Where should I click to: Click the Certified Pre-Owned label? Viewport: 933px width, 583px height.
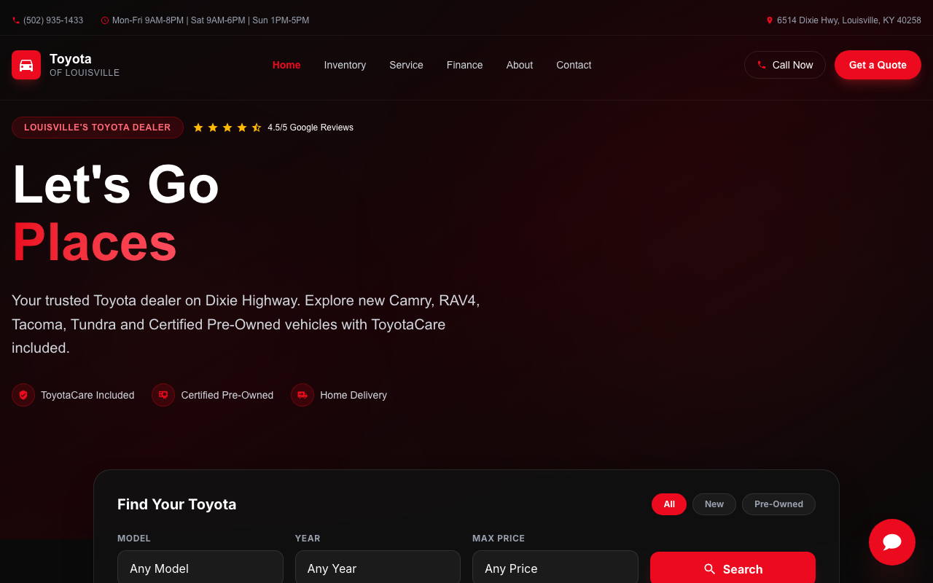point(227,395)
